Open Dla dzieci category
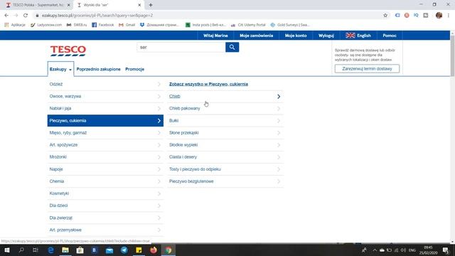This screenshot has width=455, height=256. pos(105,206)
